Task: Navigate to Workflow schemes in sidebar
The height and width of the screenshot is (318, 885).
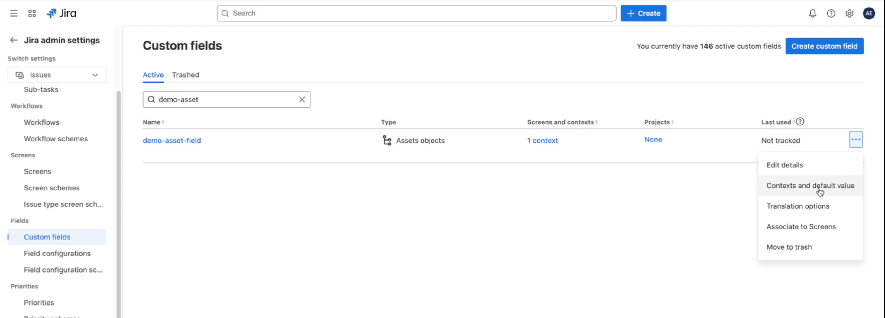Action: pos(56,138)
